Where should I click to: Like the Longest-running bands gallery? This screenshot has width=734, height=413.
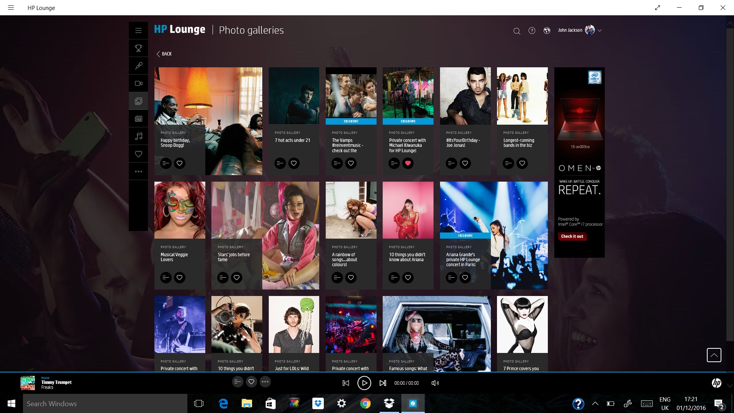522,163
